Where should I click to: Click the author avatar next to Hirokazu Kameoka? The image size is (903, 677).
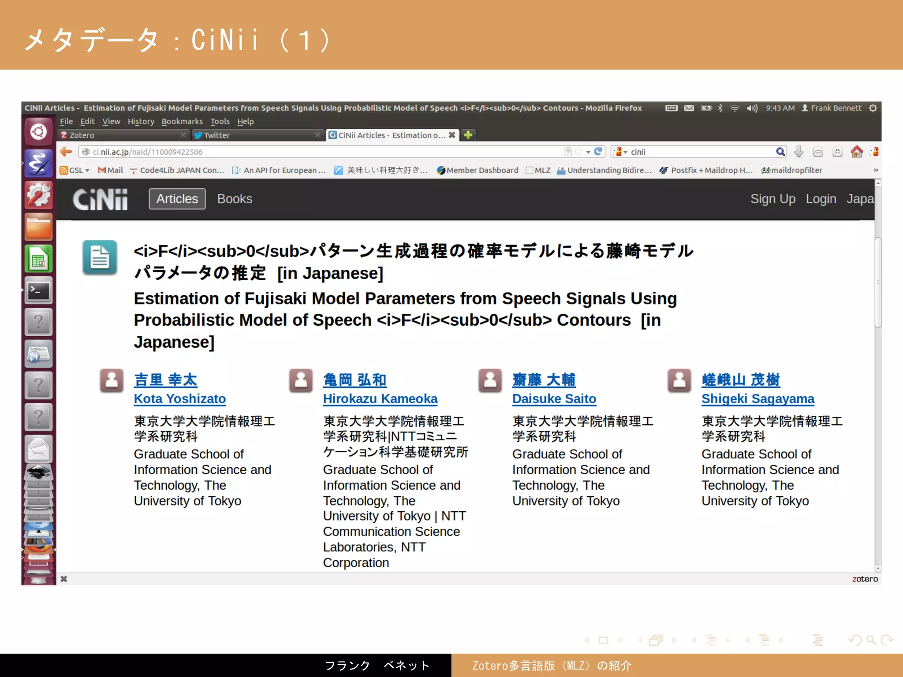click(x=301, y=380)
